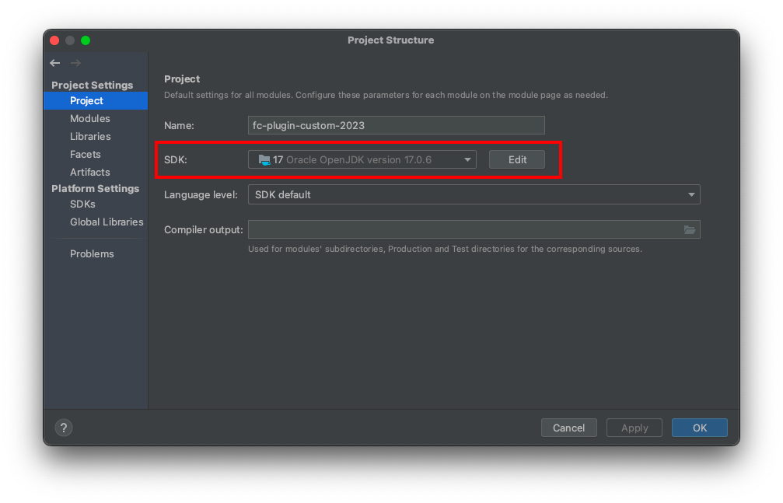Viewport: 783px width, 503px height.
Task: Expand the SDK default combo box
Action: 690,194
